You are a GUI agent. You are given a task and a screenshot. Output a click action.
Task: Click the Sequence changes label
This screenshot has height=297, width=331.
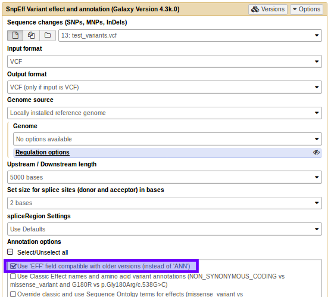[x=67, y=23]
